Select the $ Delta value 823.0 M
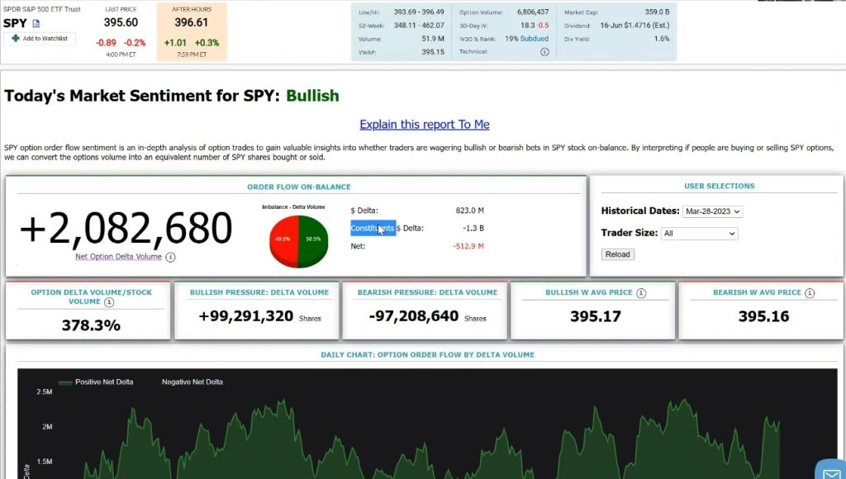 point(470,211)
